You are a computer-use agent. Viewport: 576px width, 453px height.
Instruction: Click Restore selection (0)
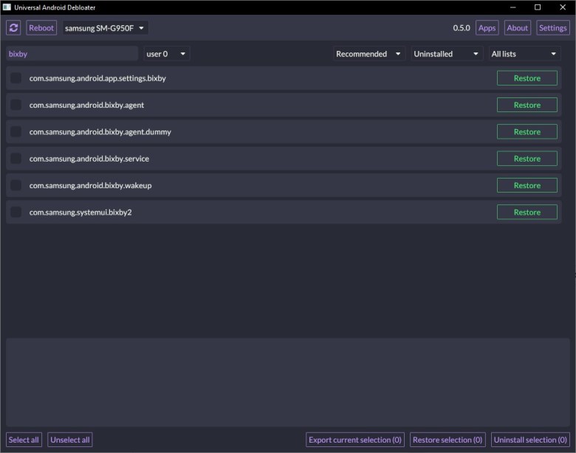(x=448, y=440)
